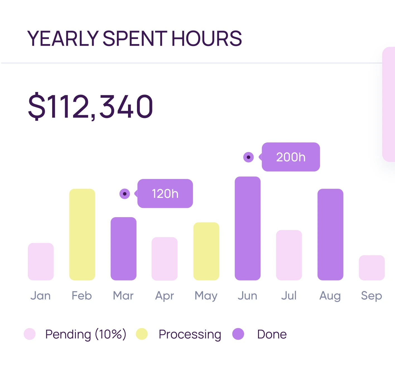Click the $112,340 total amount
Screen dimensions: 395x366
click(x=91, y=107)
